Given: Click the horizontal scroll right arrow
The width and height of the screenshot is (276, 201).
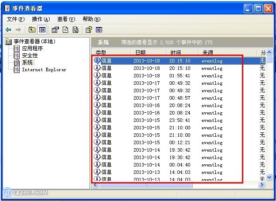Looking at the screenshot, I should [262, 185].
